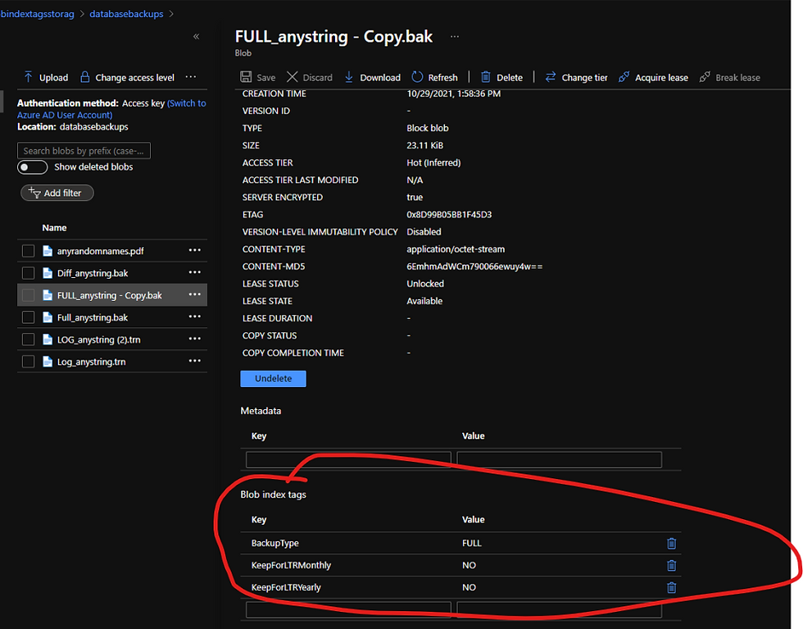Select the LOG_anystring (2).trn file name
803x629 pixels.
99,340
